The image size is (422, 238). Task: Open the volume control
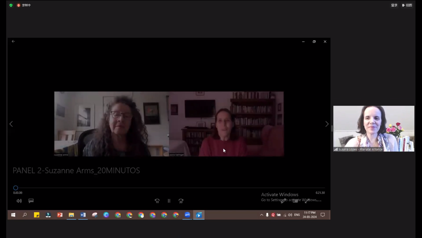click(19, 201)
